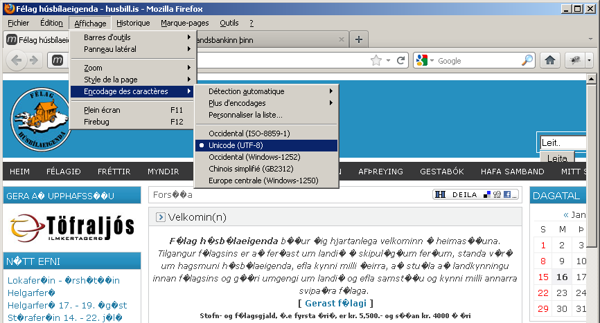Click the Forward navigation arrow
Screen dimensions: 600x323
(x=34, y=60)
